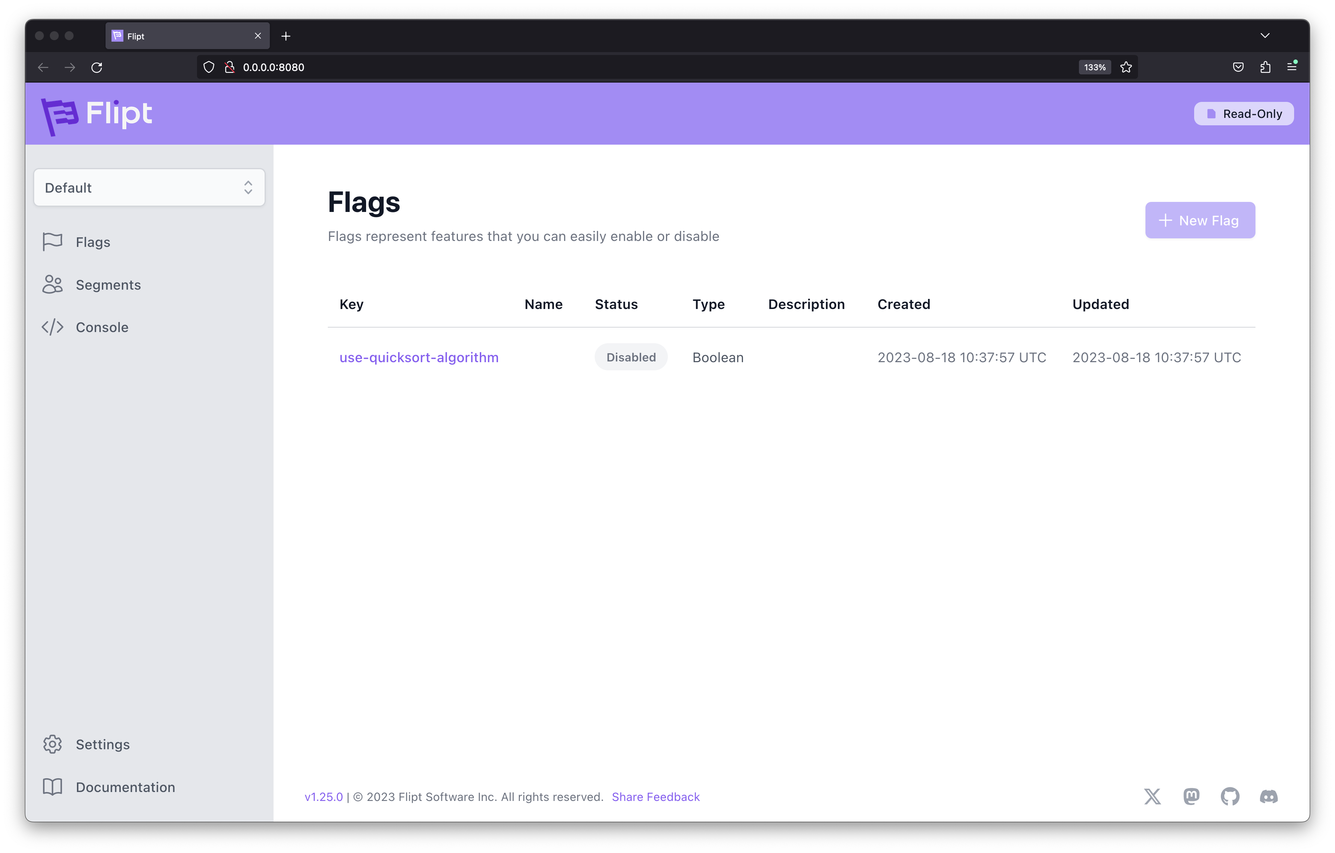Expand the Default namespace selector

point(149,187)
